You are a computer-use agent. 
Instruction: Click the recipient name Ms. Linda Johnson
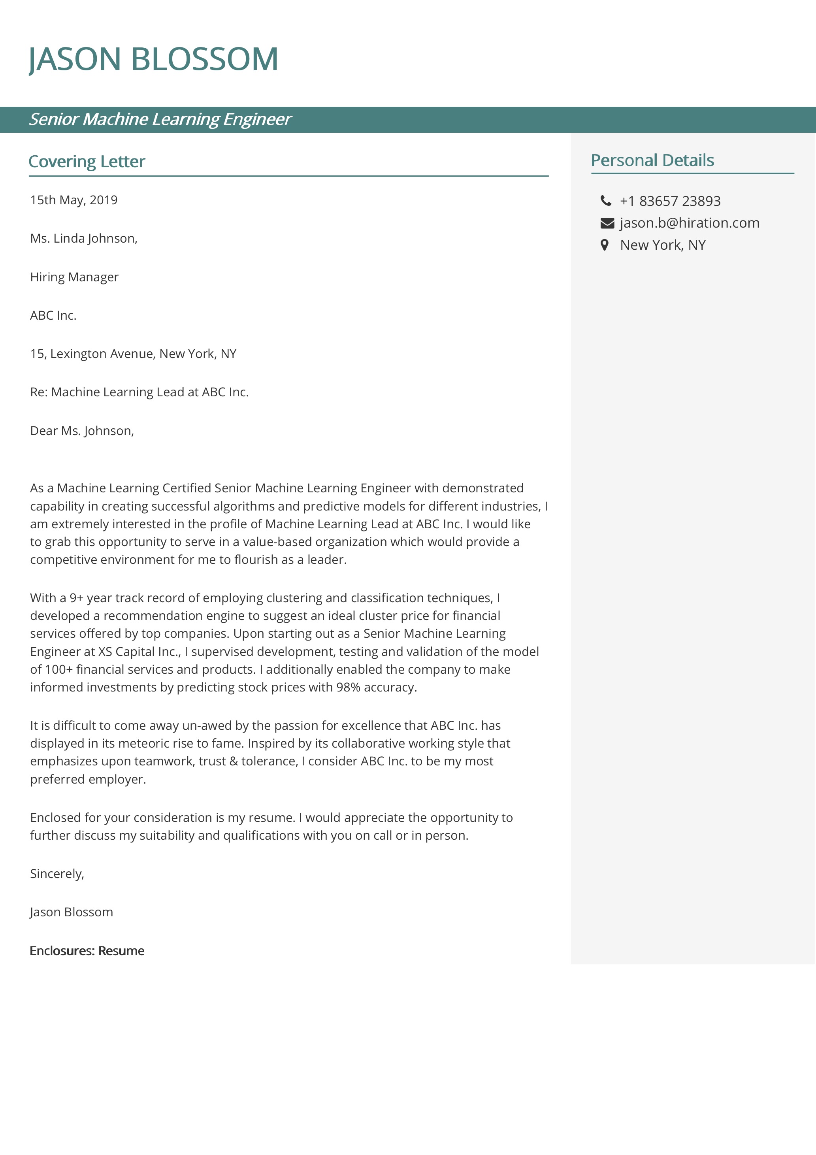tap(84, 238)
